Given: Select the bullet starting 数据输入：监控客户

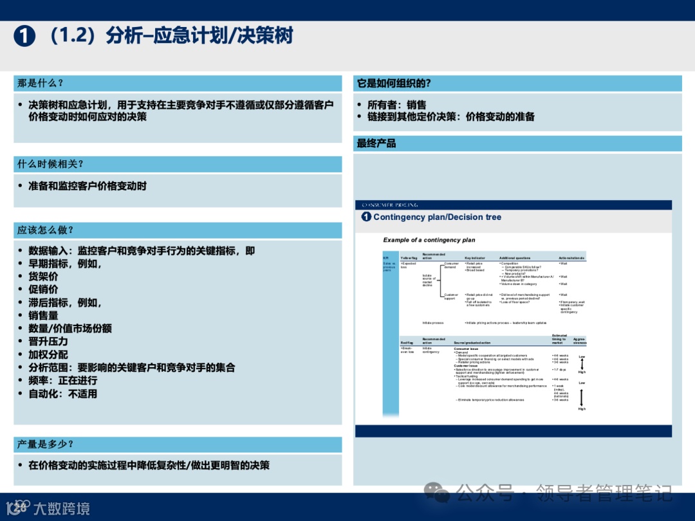Looking at the screenshot, I should click(x=142, y=251).
